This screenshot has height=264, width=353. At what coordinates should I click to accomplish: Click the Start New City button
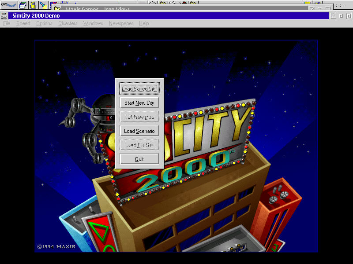point(139,103)
